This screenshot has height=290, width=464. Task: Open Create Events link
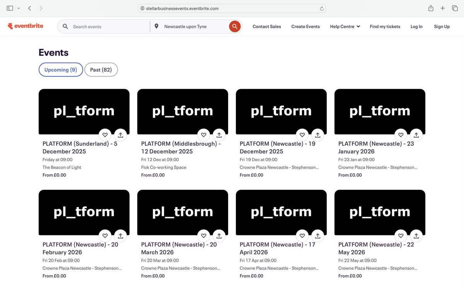pos(305,26)
